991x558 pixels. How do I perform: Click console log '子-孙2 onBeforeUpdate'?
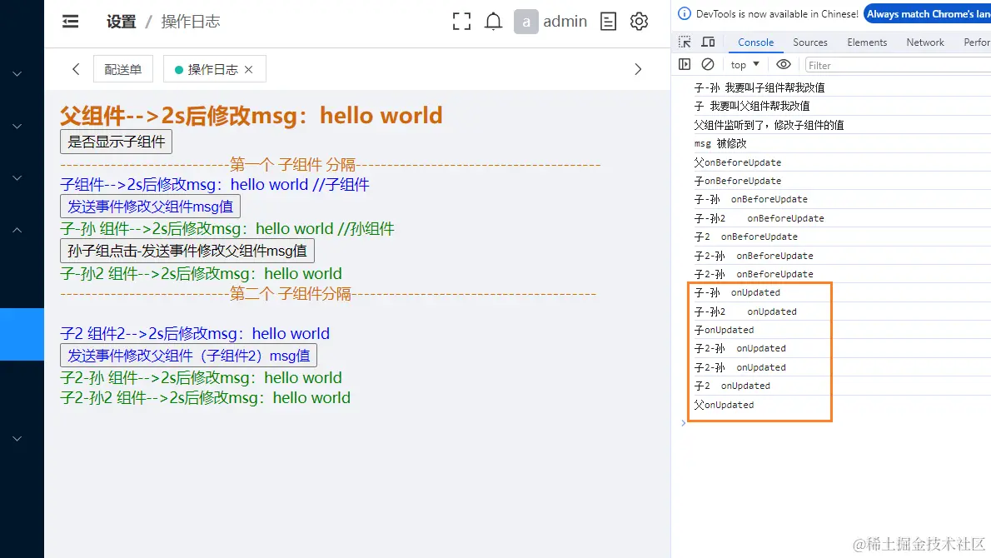[x=759, y=218]
